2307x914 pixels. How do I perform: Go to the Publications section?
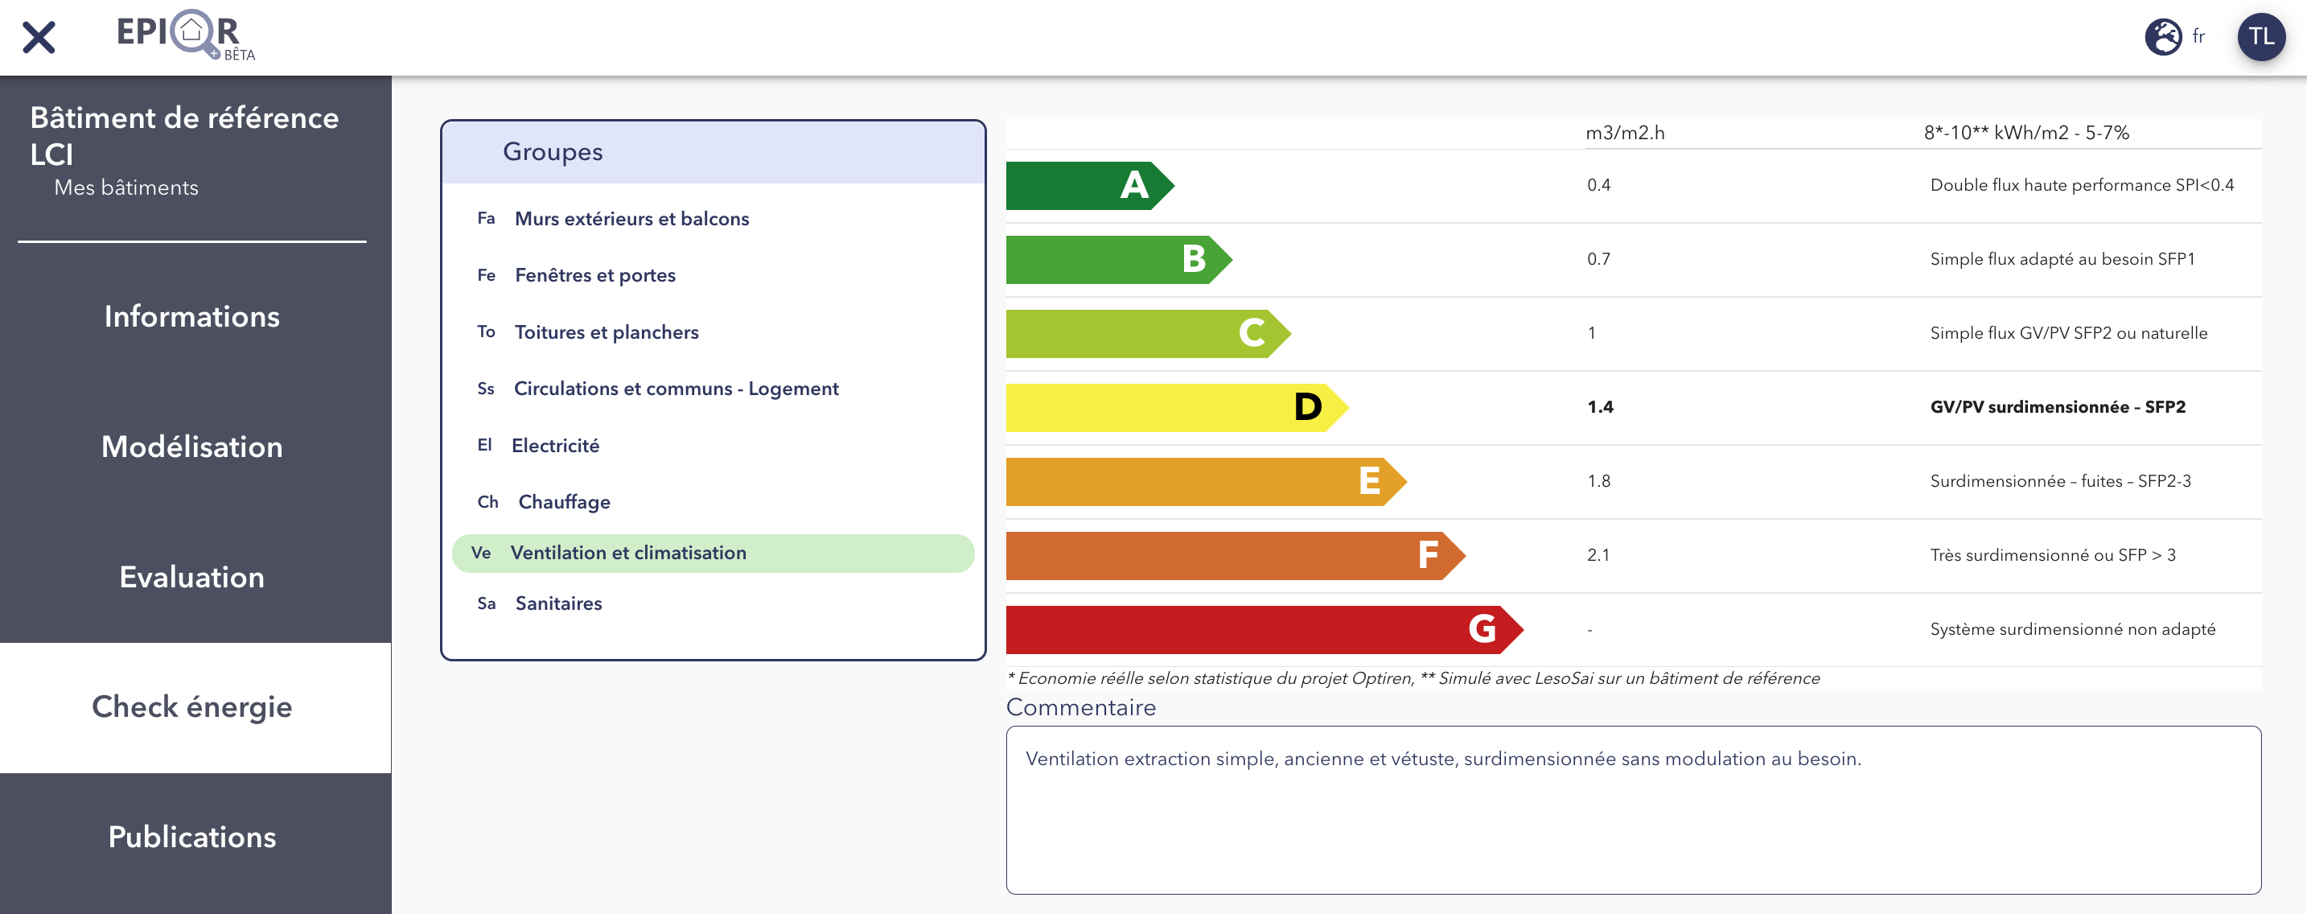point(192,837)
